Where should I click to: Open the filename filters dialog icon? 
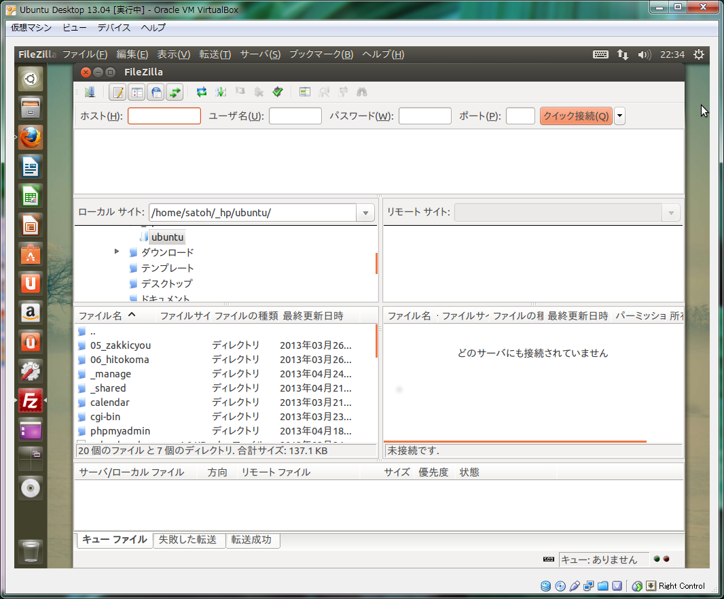coord(305,92)
